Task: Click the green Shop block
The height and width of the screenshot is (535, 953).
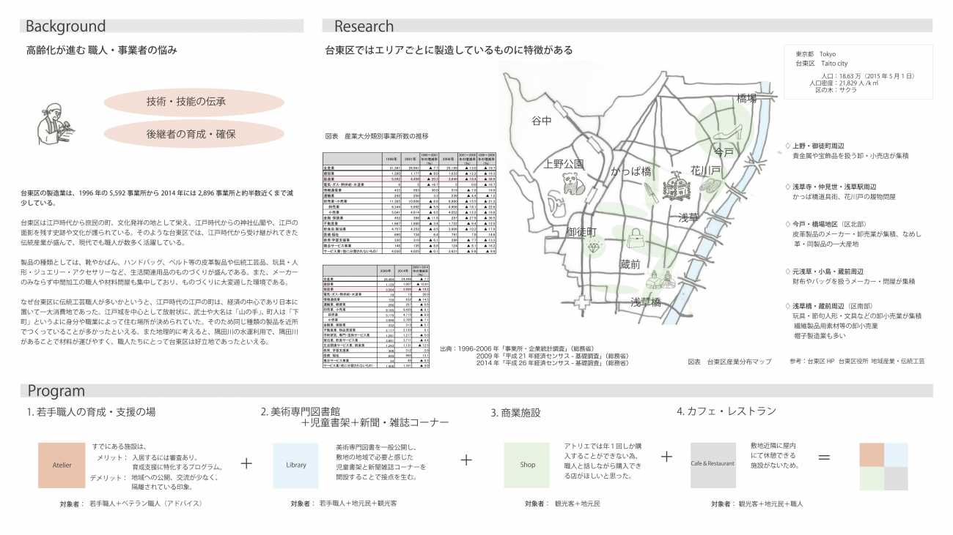Action: coord(527,465)
